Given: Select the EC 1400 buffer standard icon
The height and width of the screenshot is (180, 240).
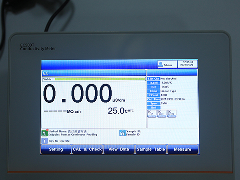Looking at the screenshot, I should coord(162,114).
